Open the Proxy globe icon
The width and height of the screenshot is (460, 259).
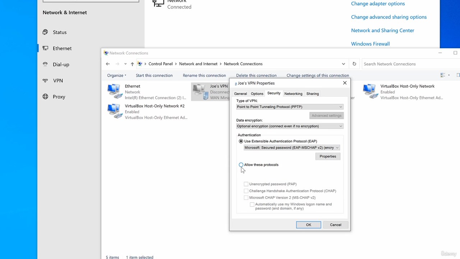(45, 96)
